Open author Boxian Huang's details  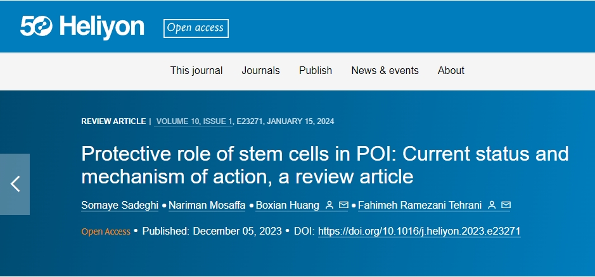pyautogui.click(x=286, y=206)
